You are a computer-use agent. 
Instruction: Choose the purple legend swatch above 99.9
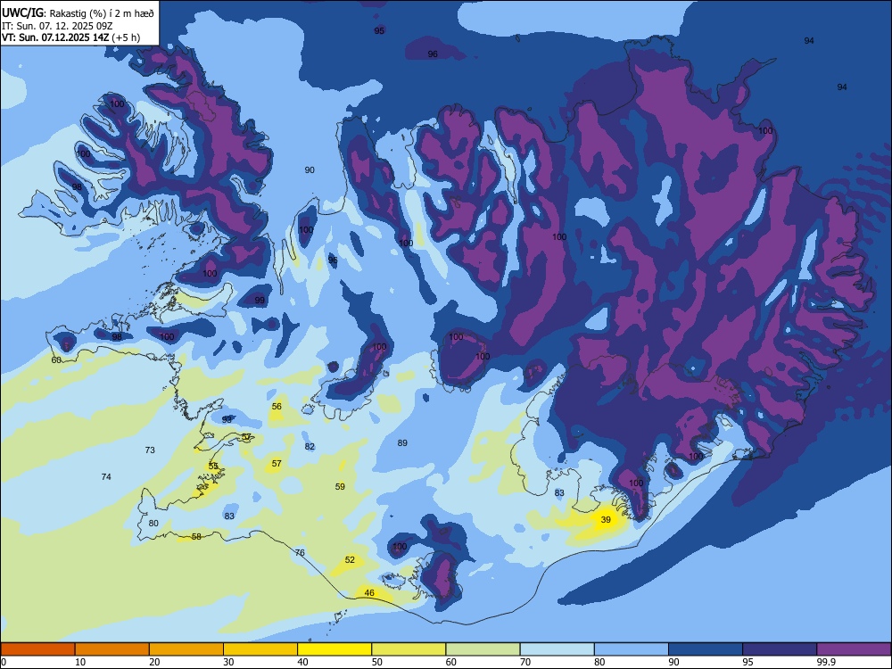(854, 649)
